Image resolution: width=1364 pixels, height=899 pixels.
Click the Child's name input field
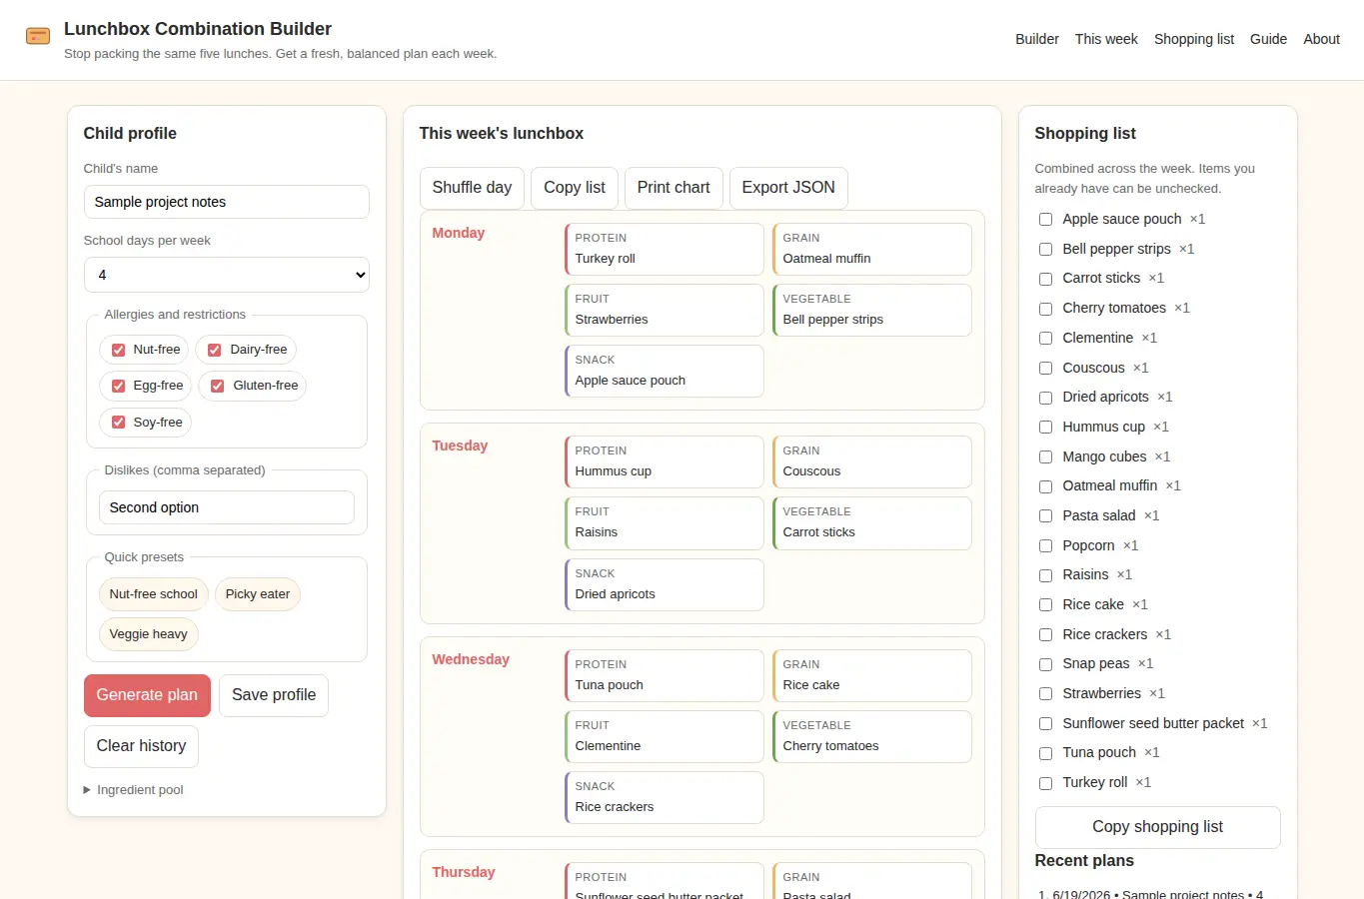(x=227, y=202)
